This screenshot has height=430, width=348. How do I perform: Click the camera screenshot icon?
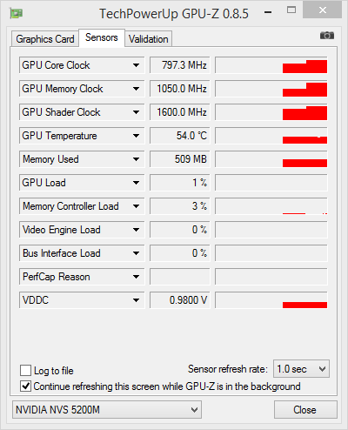(327, 36)
